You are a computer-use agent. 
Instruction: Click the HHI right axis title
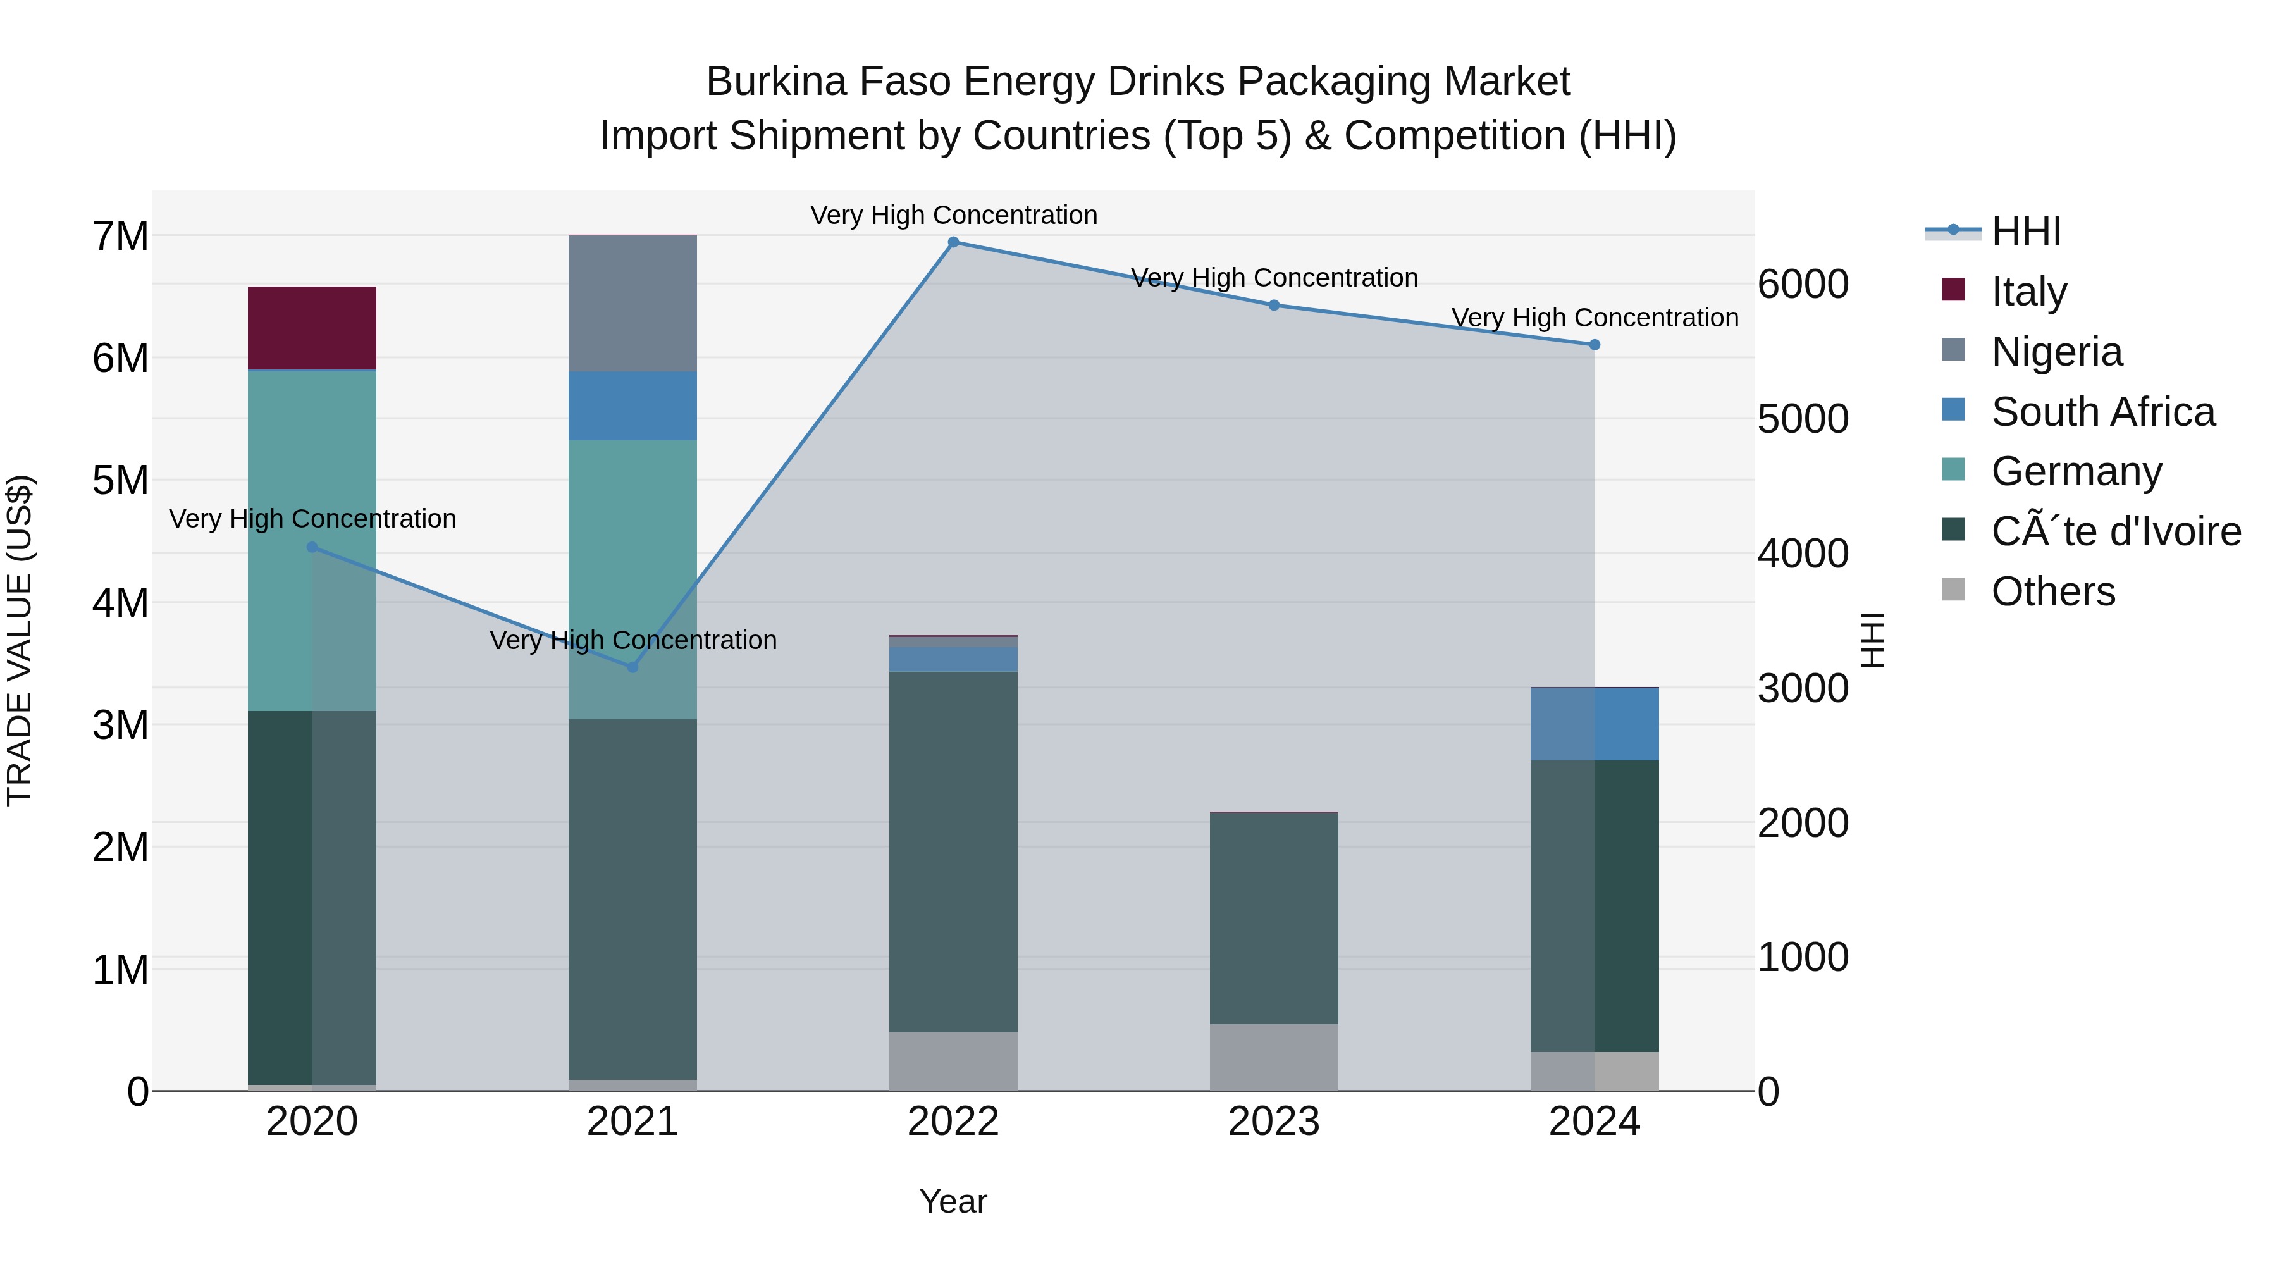pos(1873,641)
